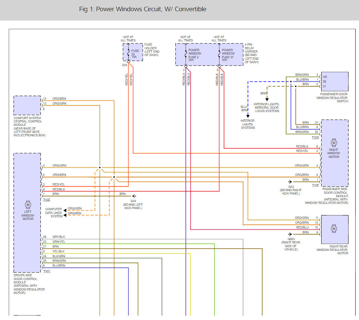359x320 pixels.
Task: Select the G43 ground symbol
Action: click(290, 182)
